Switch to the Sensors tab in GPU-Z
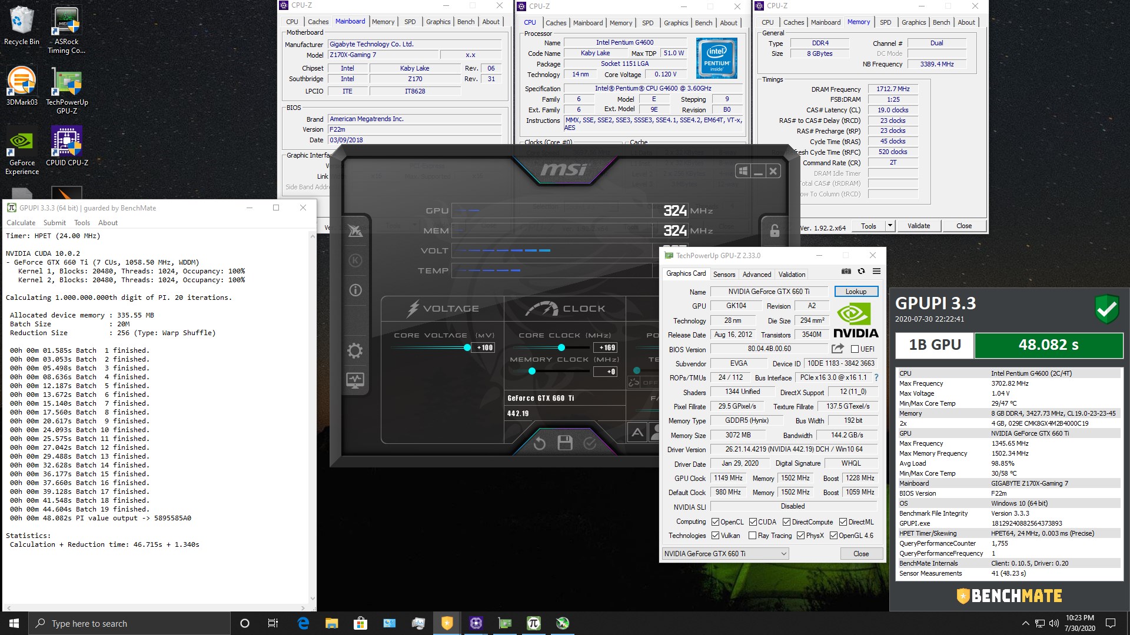Image resolution: width=1130 pixels, height=635 pixels. coord(724,275)
